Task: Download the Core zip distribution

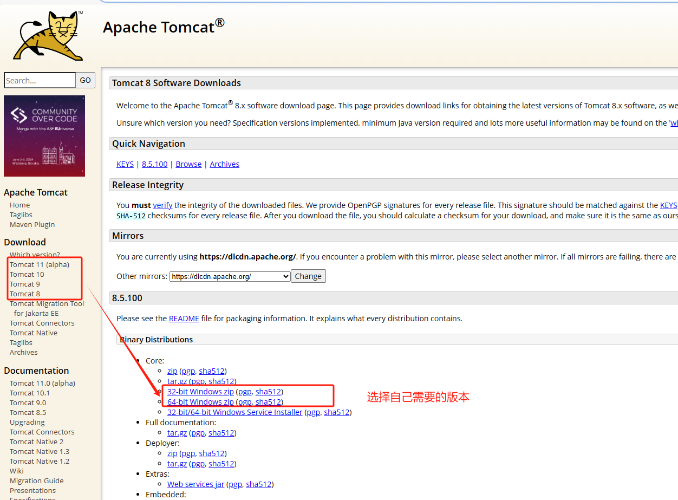Action: pyautogui.click(x=172, y=371)
